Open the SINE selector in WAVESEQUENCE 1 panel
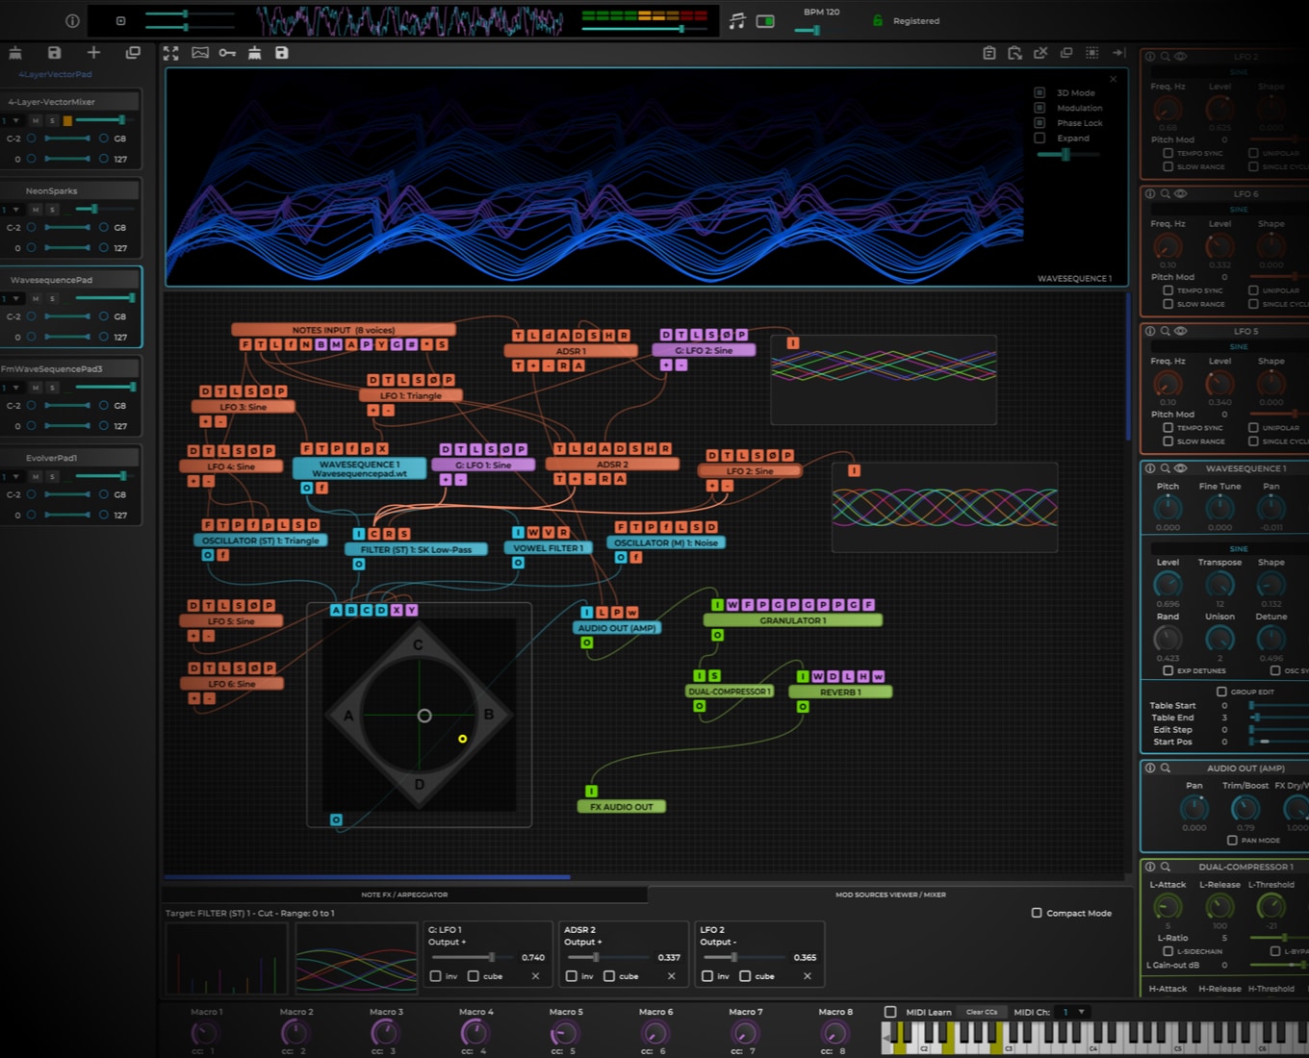 point(1239,548)
